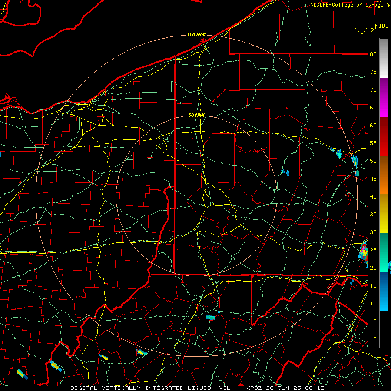Click the 75 value on the VIL scale
This screenshot has width=391, height=391.
point(373,72)
